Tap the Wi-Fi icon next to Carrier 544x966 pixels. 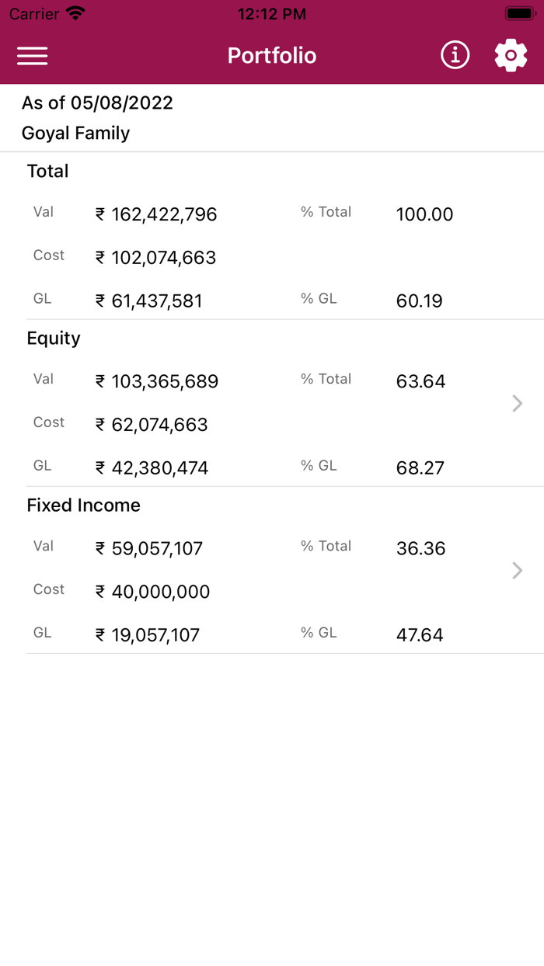tap(73, 12)
